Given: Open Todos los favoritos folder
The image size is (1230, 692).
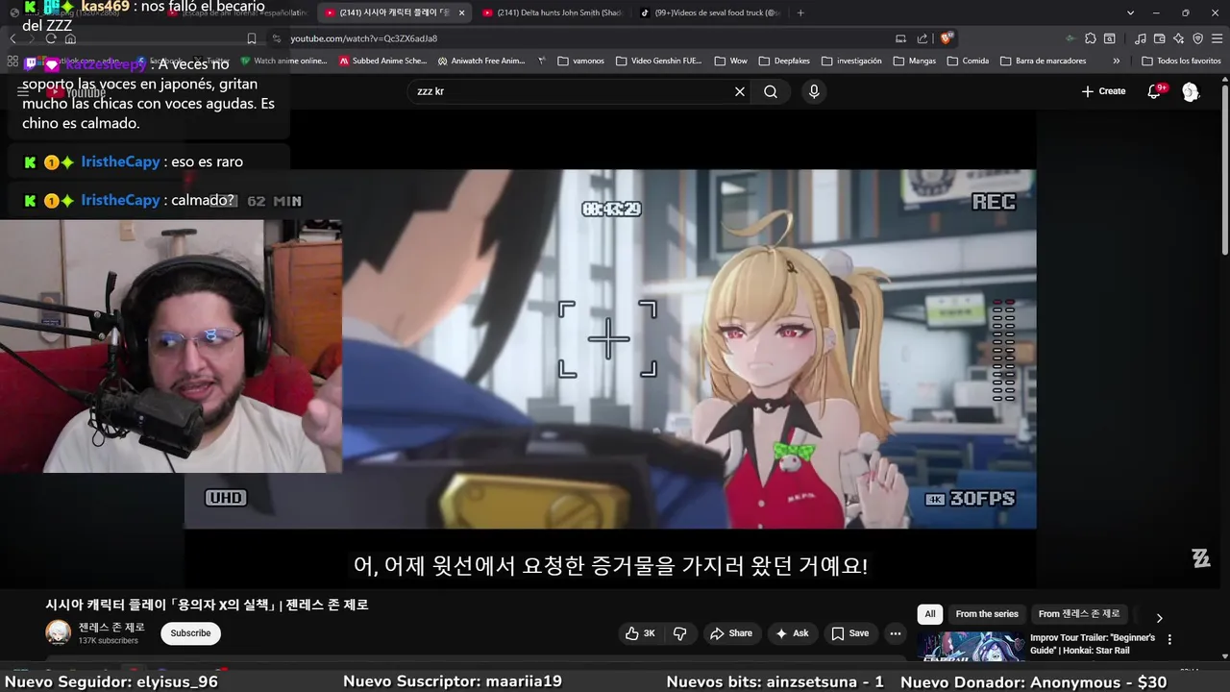Looking at the screenshot, I should (1181, 61).
